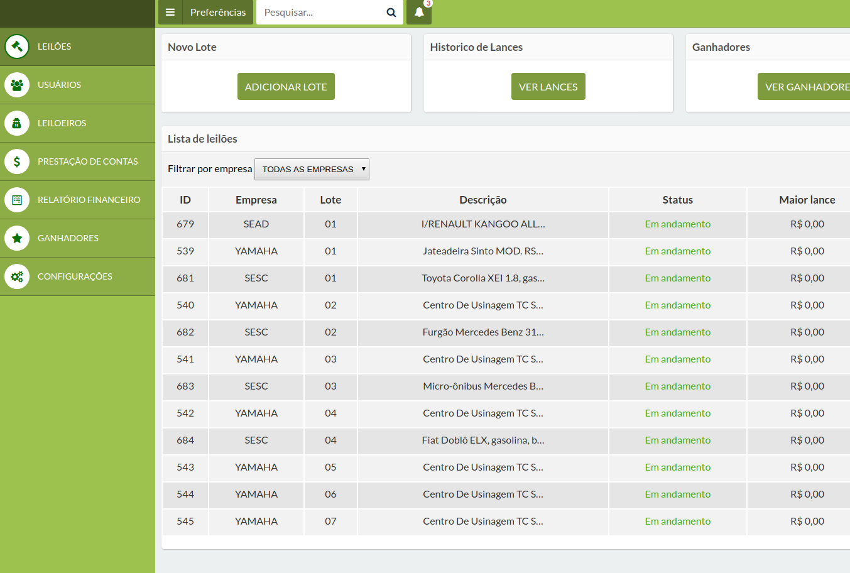850x573 pixels.
Task: Click the Novo Lote card title
Action: [x=192, y=47]
